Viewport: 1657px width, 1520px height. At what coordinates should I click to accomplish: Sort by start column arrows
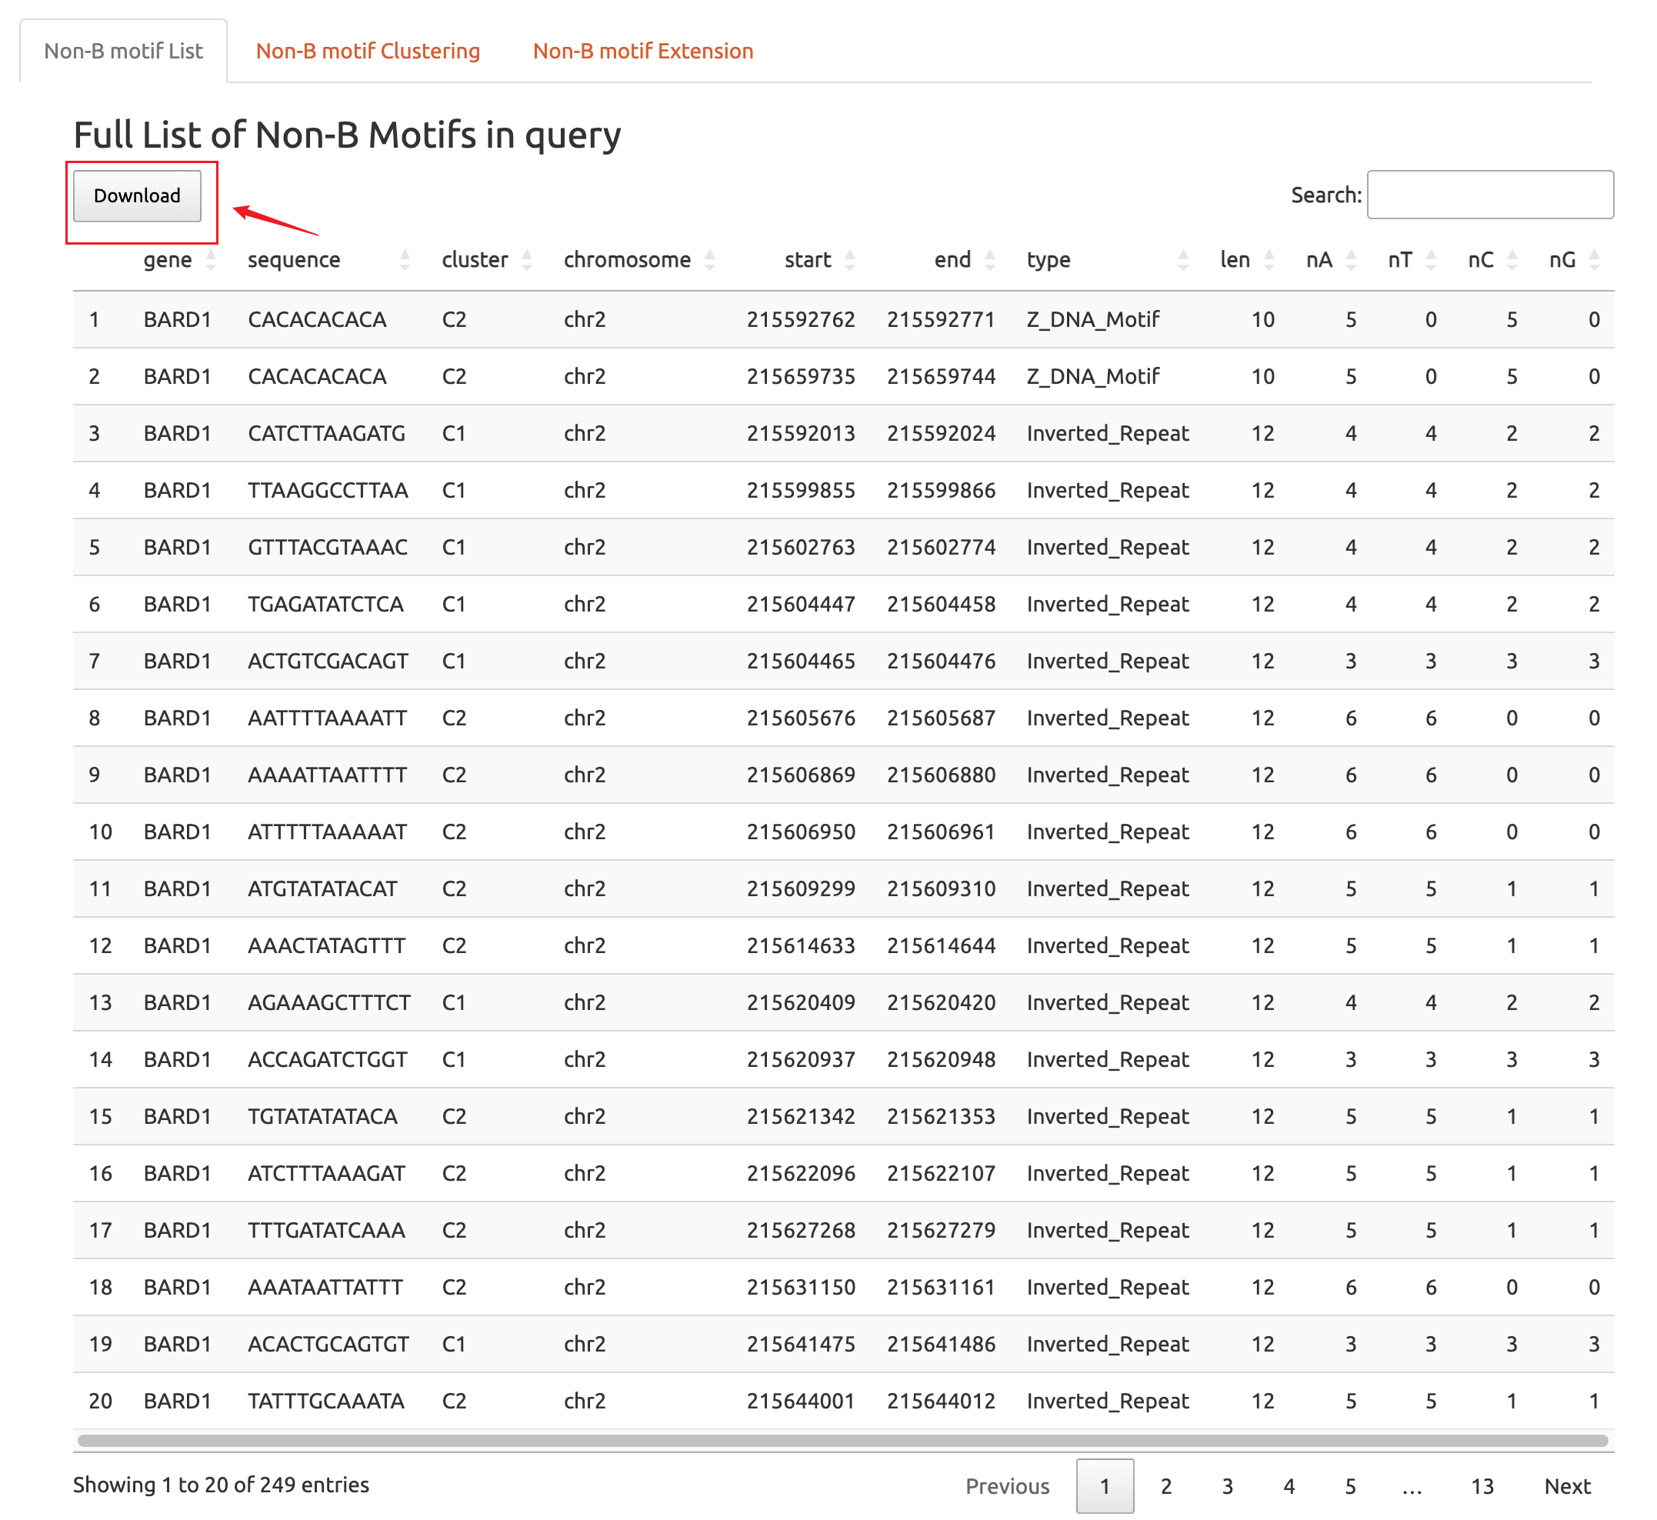pos(850,260)
